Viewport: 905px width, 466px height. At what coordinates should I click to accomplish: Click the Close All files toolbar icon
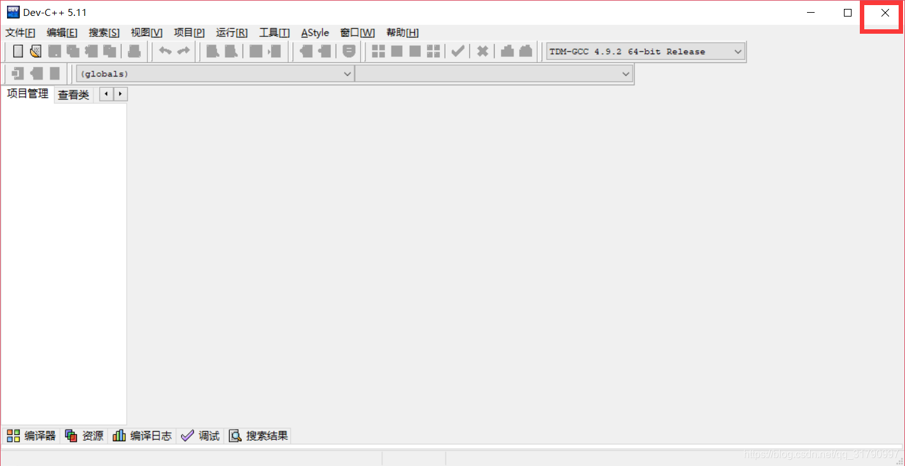[x=110, y=52]
